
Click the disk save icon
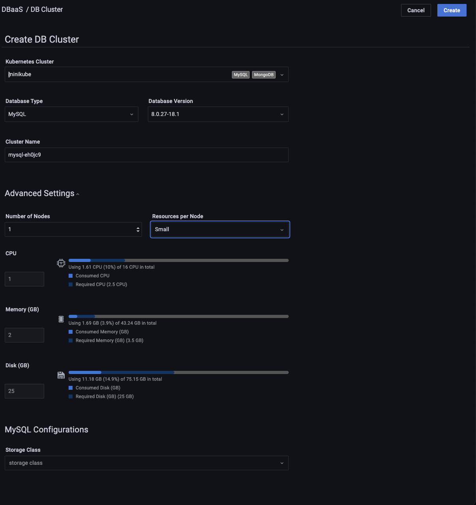pyautogui.click(x=61, y=375)
